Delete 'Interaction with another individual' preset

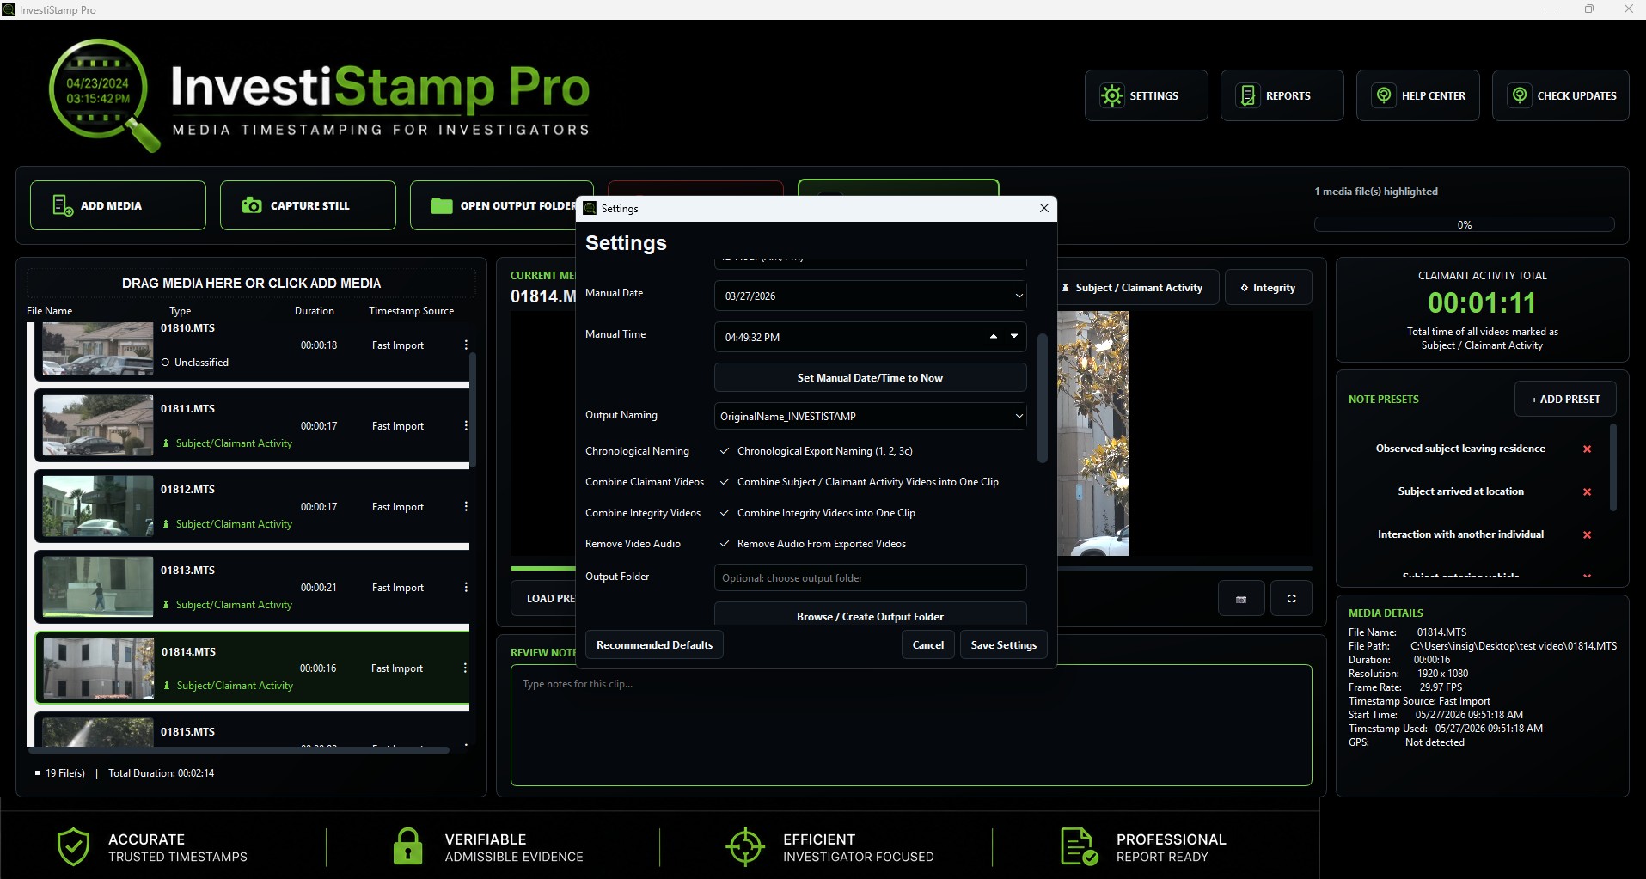1587,534
